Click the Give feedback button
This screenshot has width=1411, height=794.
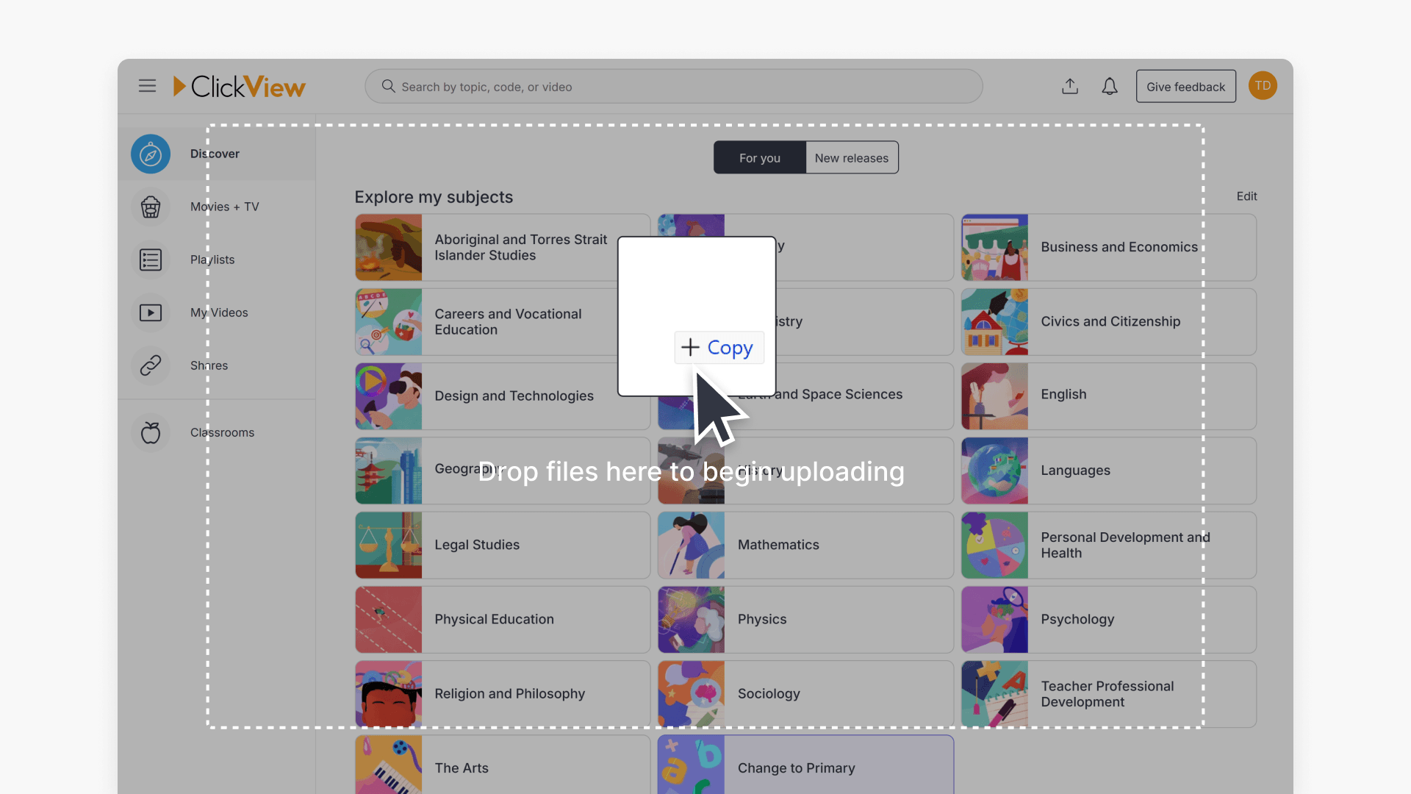[x=1185, y=86]
